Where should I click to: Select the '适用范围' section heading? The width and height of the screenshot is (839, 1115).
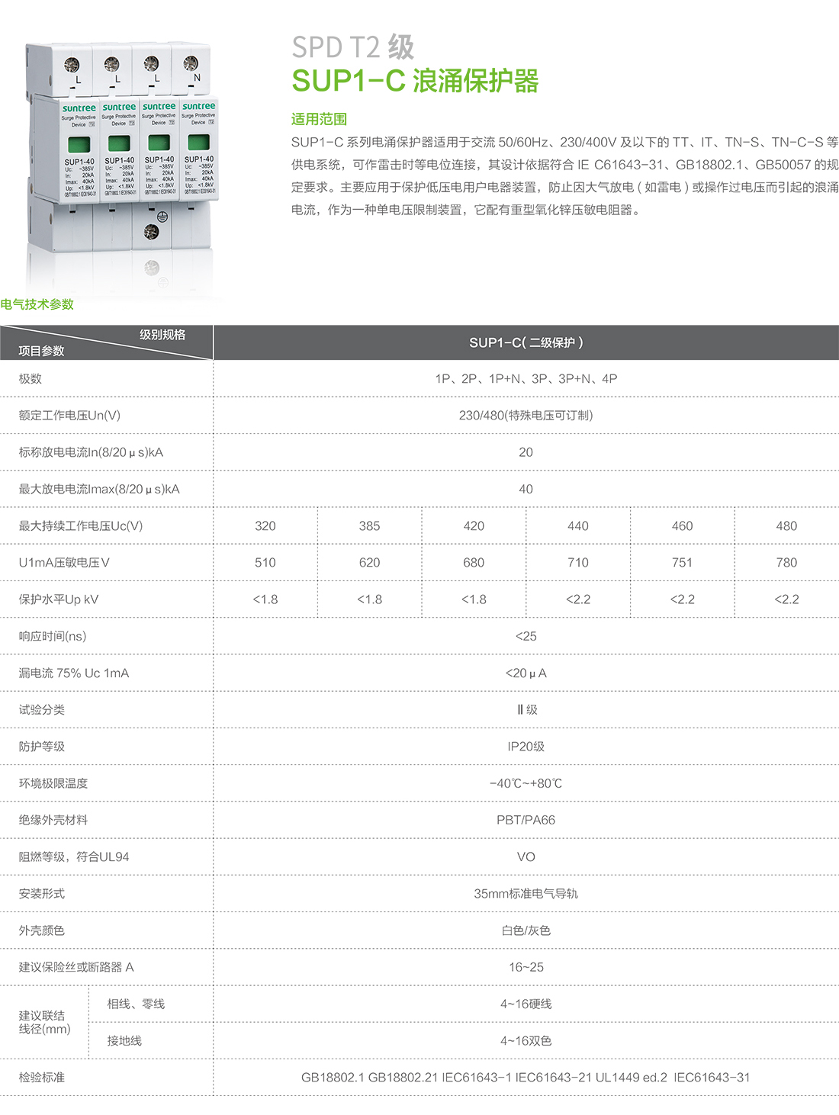pyautogui.click(x=319, y=119)
